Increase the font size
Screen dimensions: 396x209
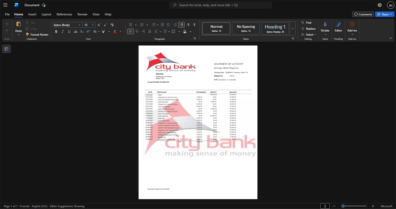(99, 25)
